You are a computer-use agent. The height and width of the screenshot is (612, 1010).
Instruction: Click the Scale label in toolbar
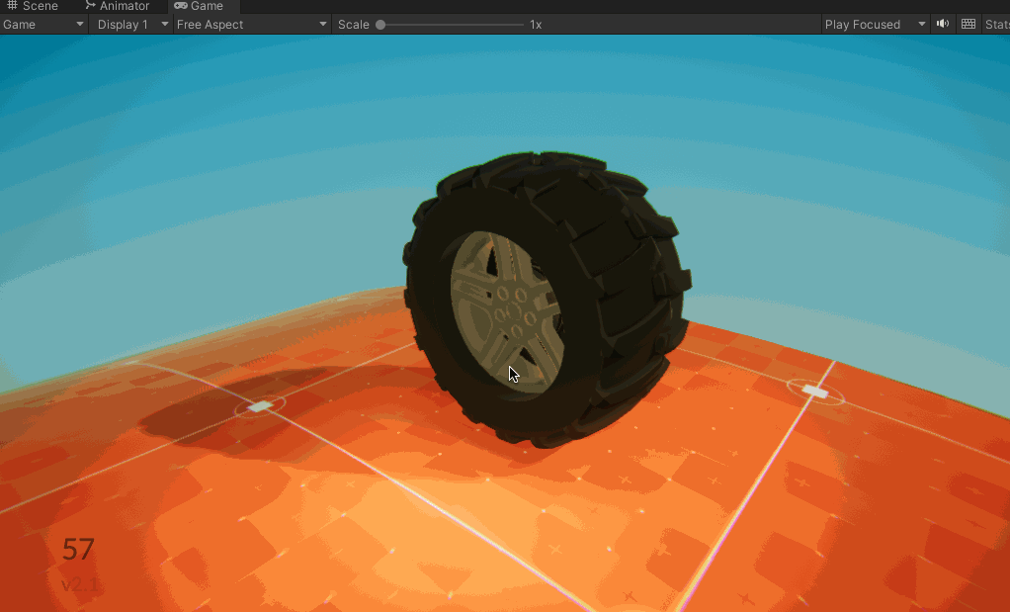point(353,24)
